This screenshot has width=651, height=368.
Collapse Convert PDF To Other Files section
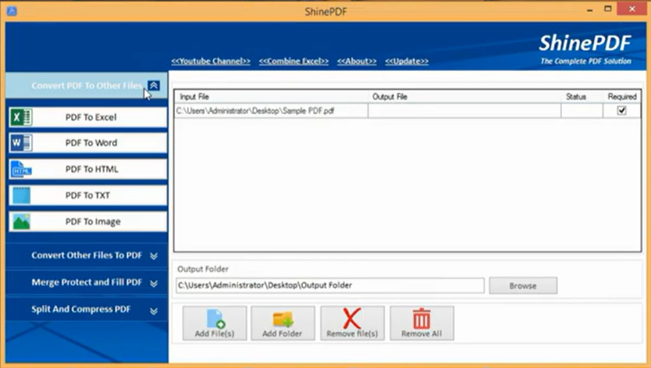coord(154,86)
